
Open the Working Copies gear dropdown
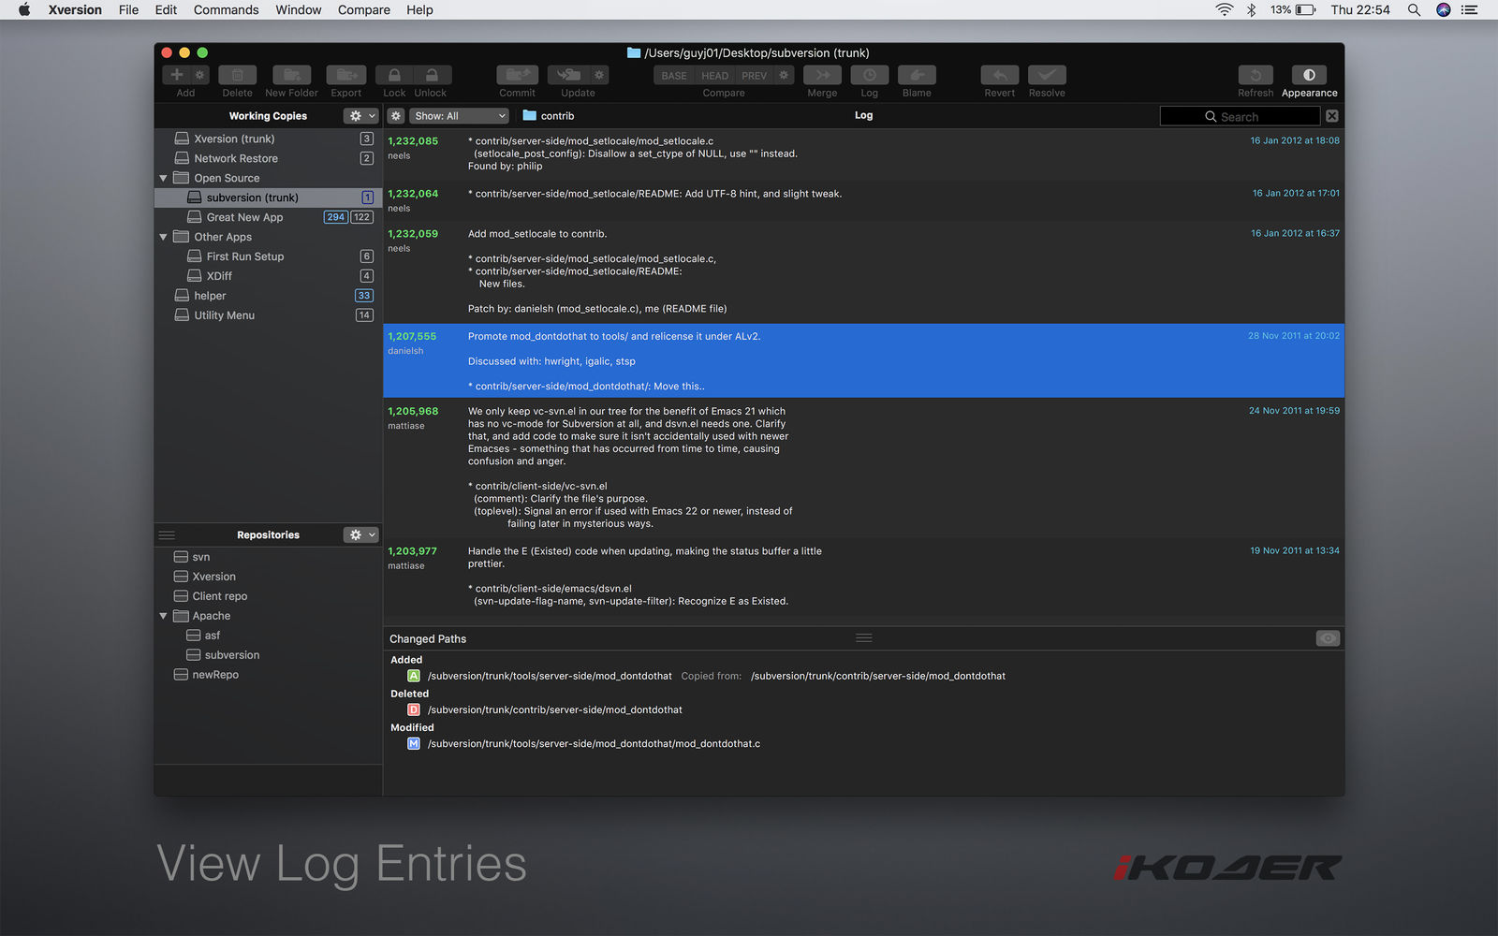click(x=360, y=116)
